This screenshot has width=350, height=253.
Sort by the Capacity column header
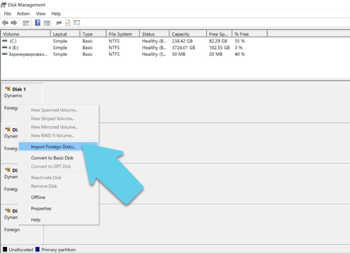[188, 34]
